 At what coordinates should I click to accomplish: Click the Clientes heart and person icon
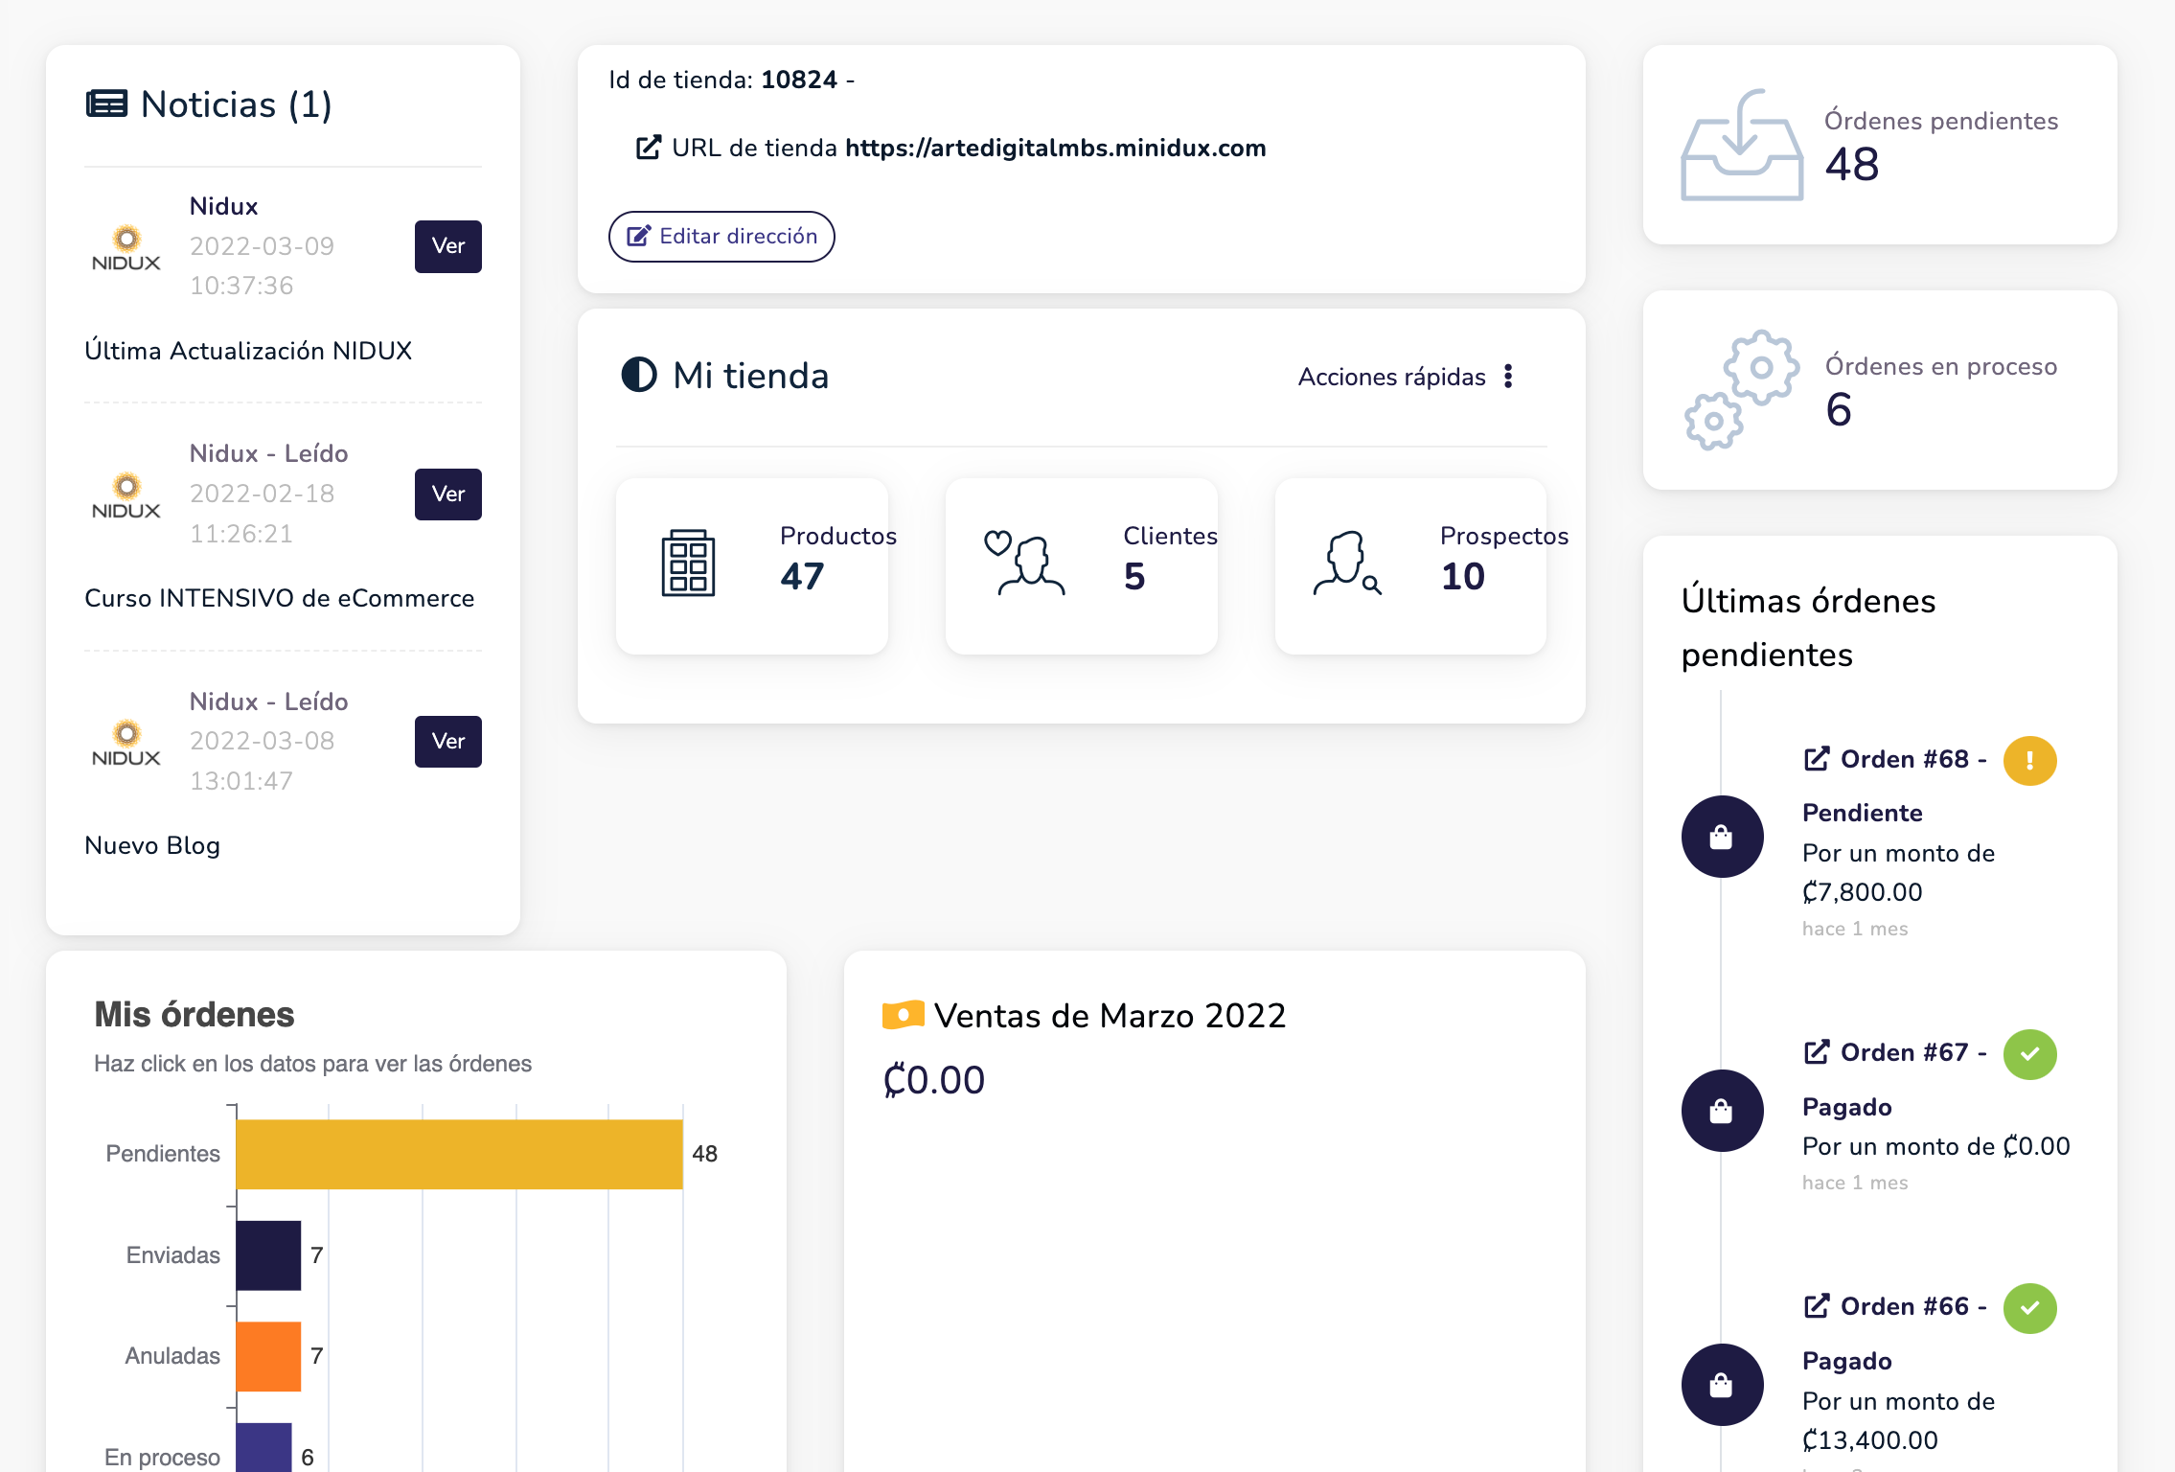(1023, 563)
